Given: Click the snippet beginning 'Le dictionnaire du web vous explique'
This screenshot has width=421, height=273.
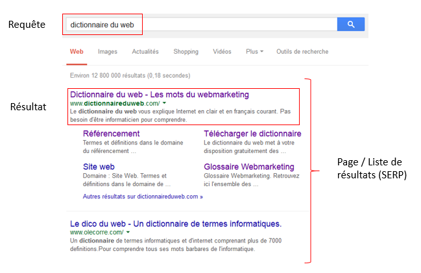Looking at the screenshot, I should click(180, 115).
